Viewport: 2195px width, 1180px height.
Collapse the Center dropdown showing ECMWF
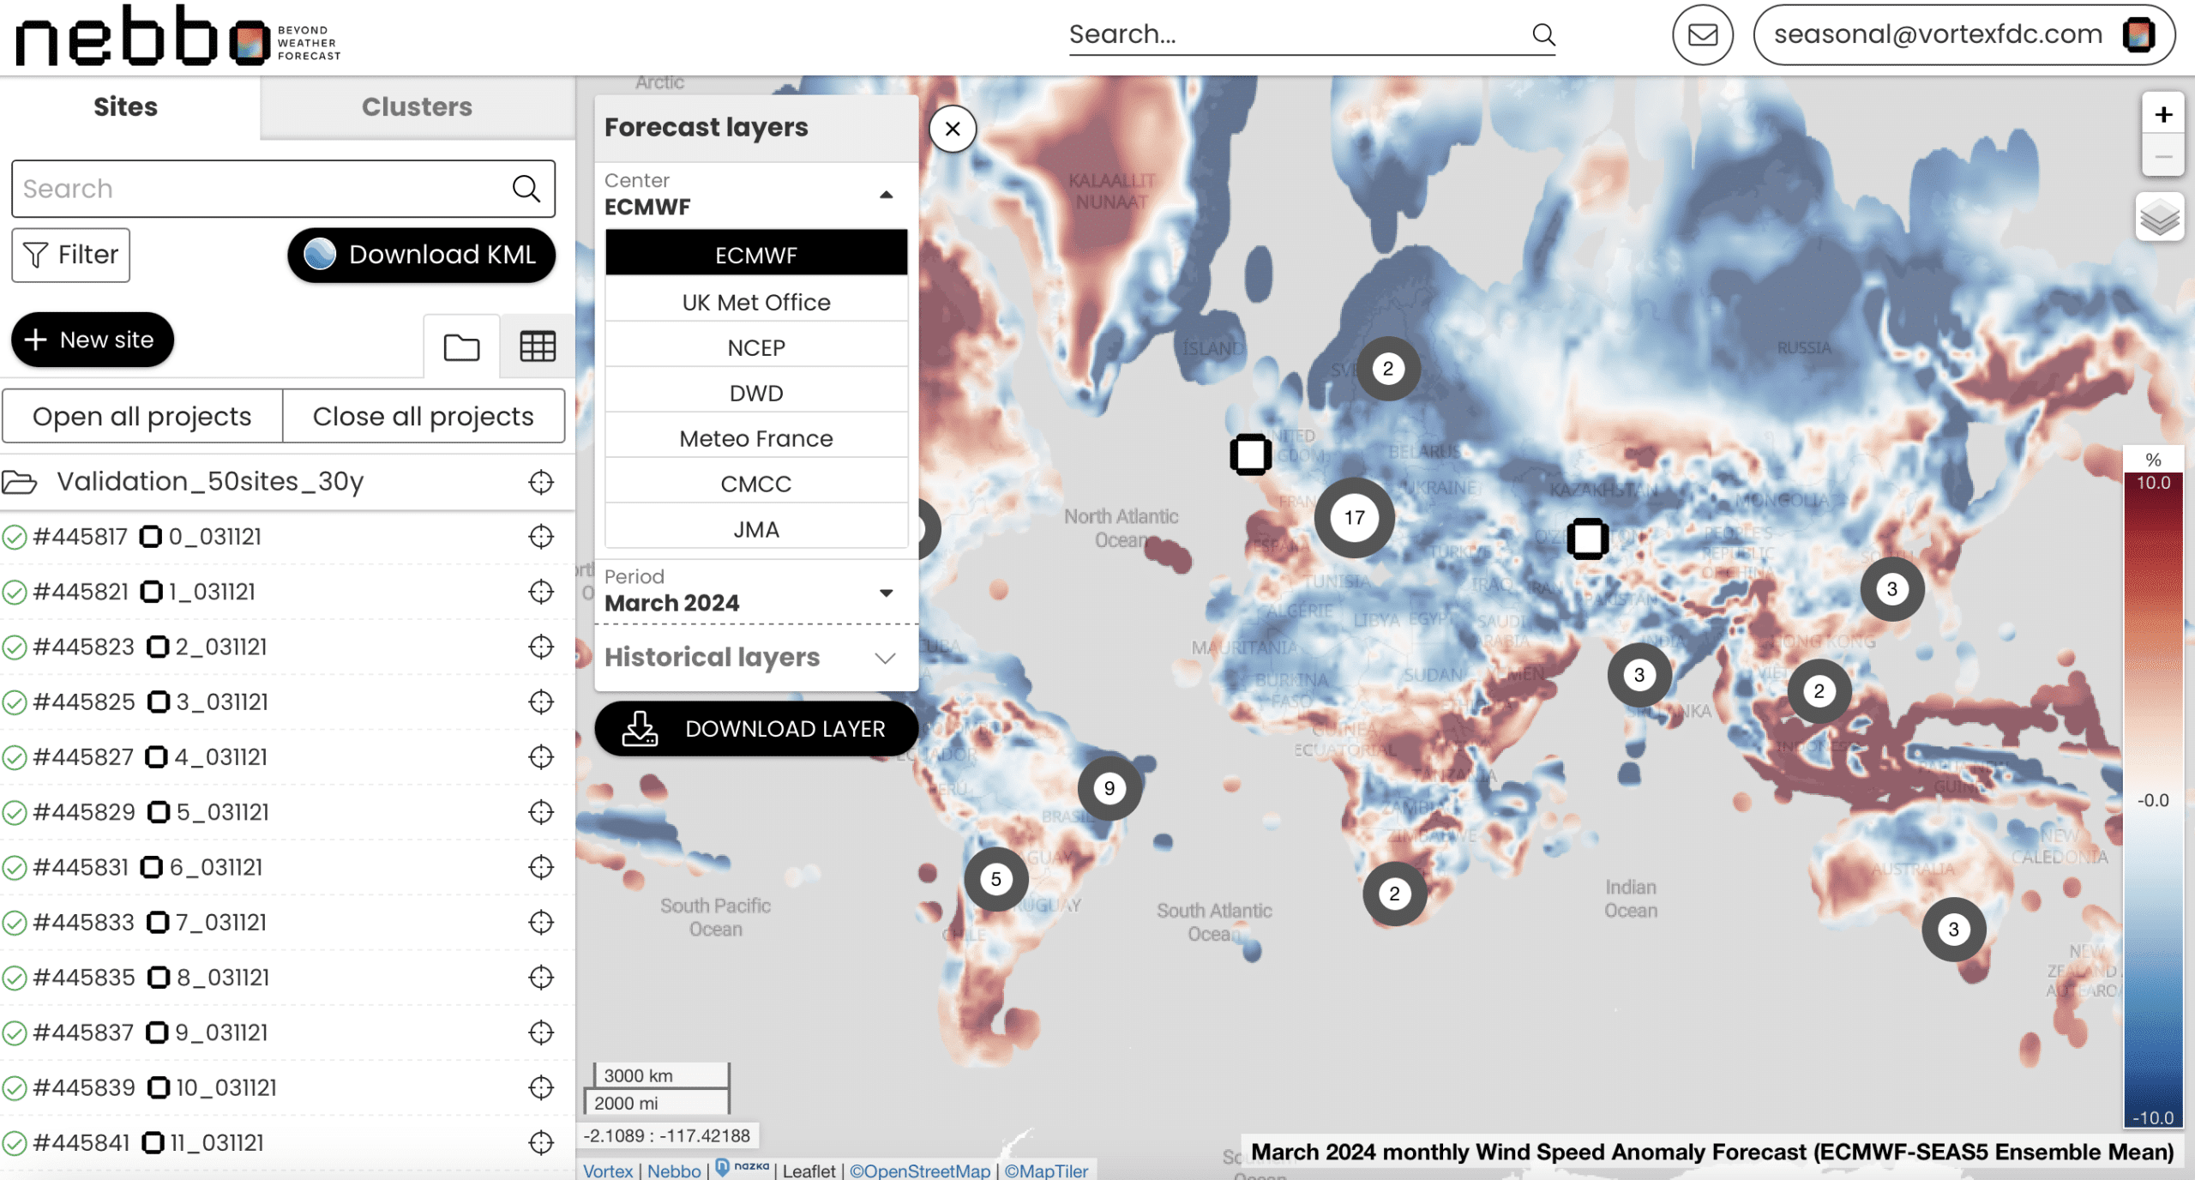pos(755,195)
